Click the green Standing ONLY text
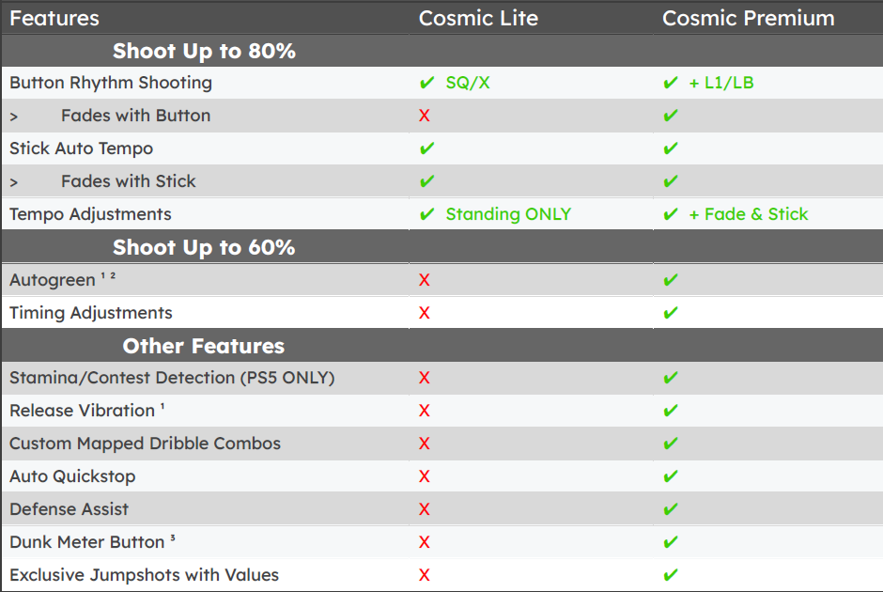 508,214
